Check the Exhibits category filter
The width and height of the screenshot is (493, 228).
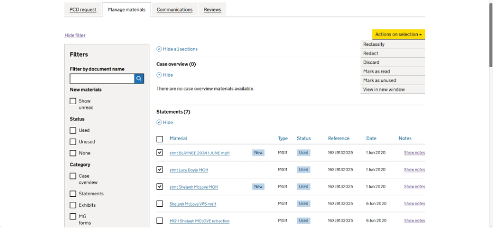(73, 205)
